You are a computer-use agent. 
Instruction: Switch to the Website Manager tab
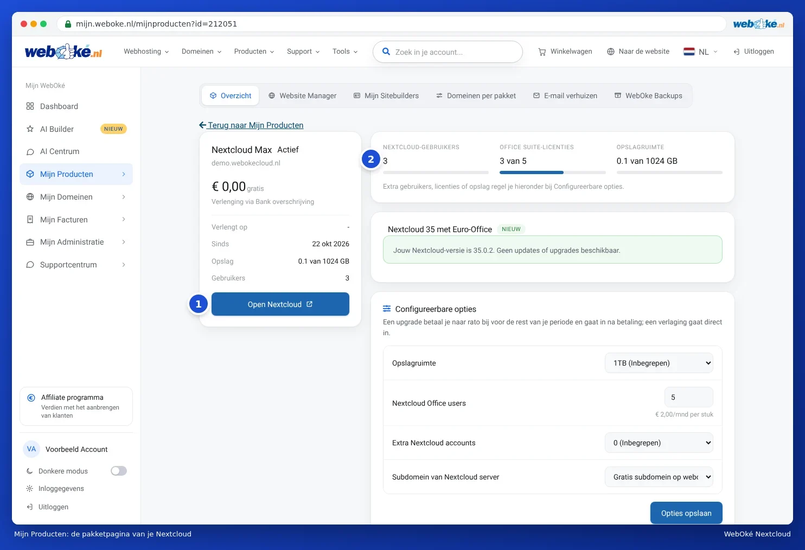click(302, 95)
